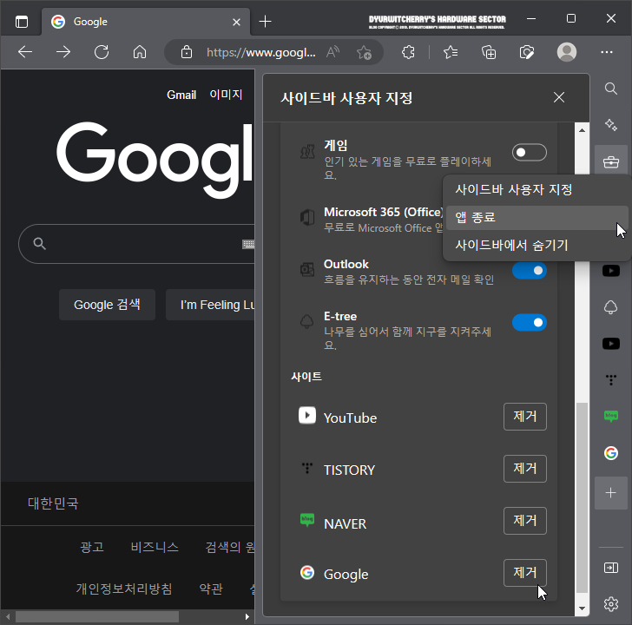Close the Google tab
Screen dimensions: 632x625
[x=237, y=23]
